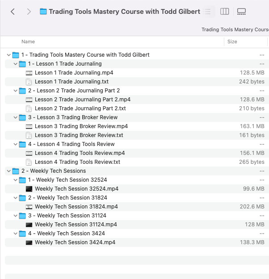Collapse 1 - Trading Tools Mastery Course folder

coord(9,55)
